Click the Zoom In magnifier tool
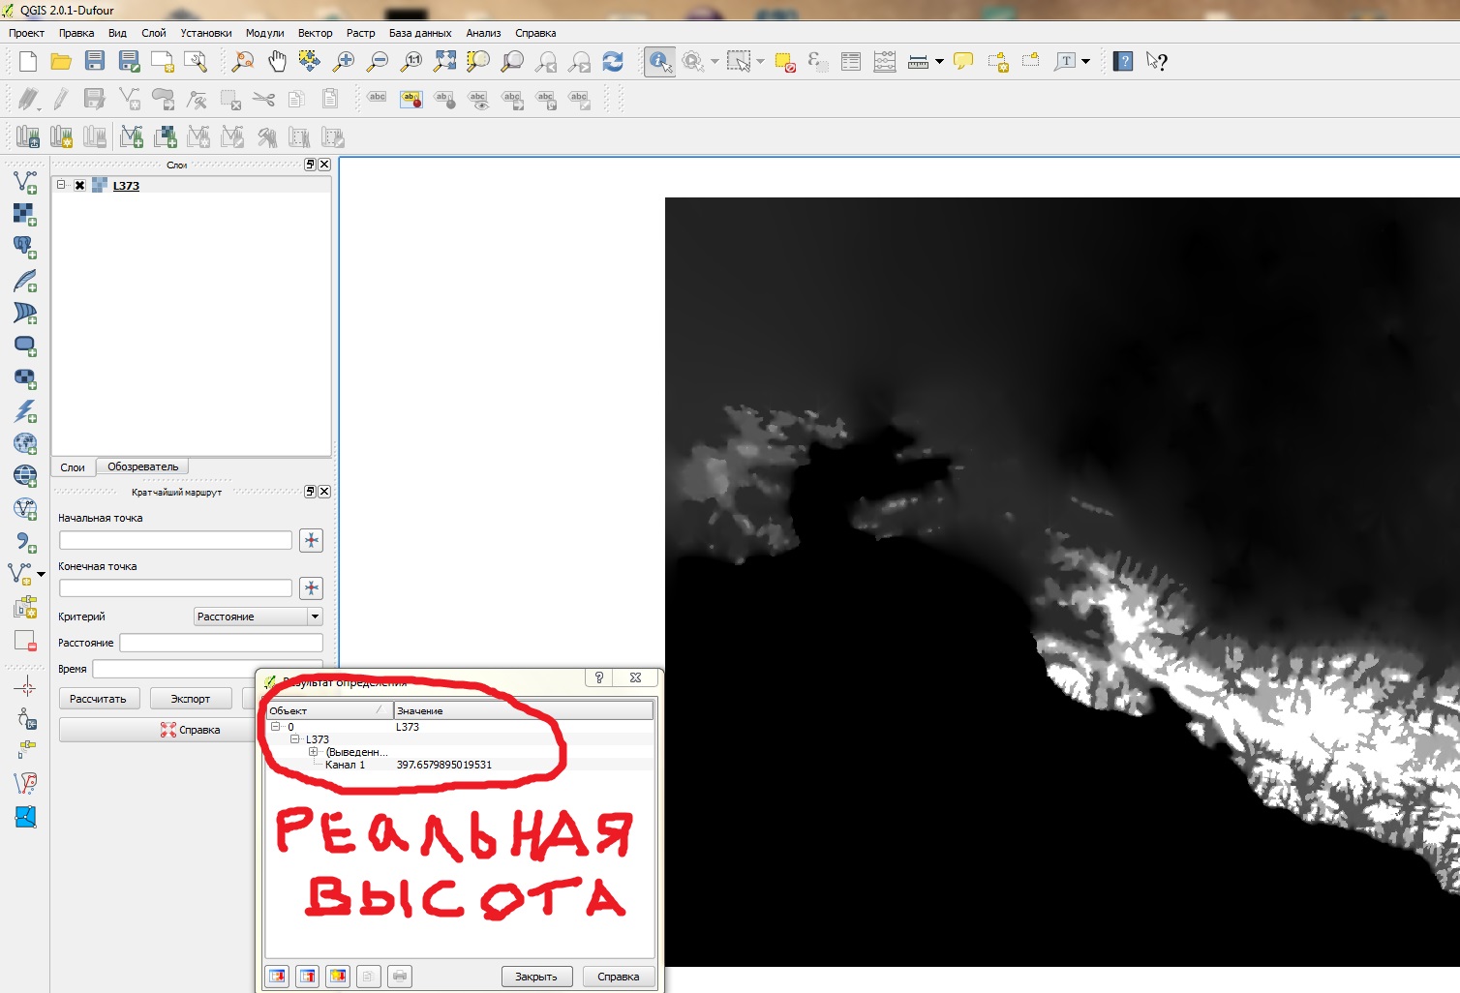Image resolution: width=1460 pixels, height=993 pixels. click(x=344, y=62)
